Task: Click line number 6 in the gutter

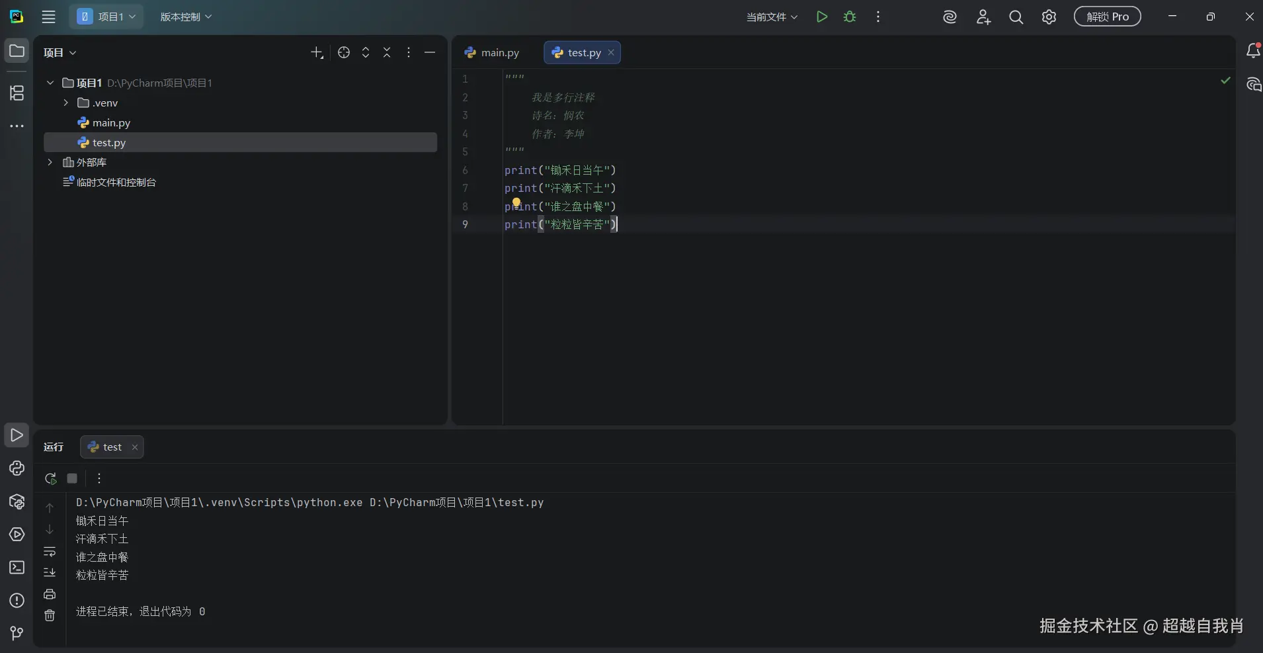Action: (465, 170)
